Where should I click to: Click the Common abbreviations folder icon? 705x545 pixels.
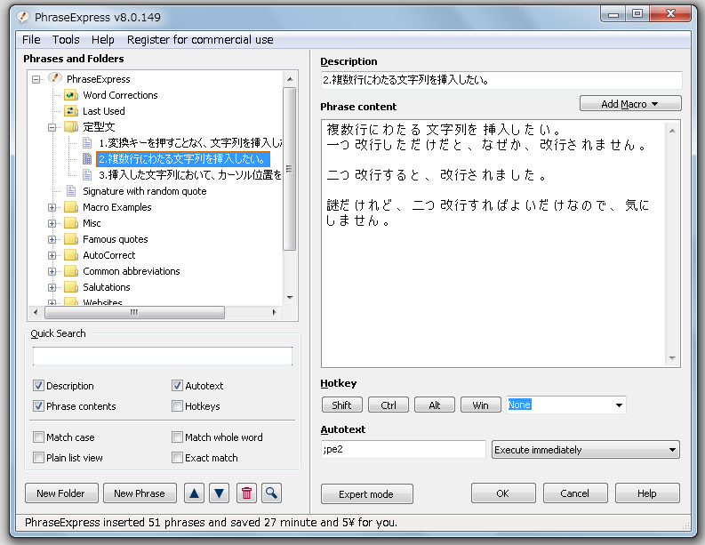[x=70, y=270]
